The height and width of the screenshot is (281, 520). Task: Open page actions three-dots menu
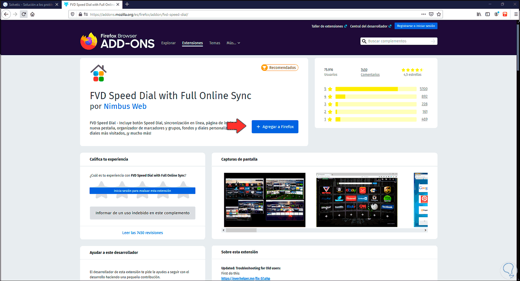pos(423,14)
